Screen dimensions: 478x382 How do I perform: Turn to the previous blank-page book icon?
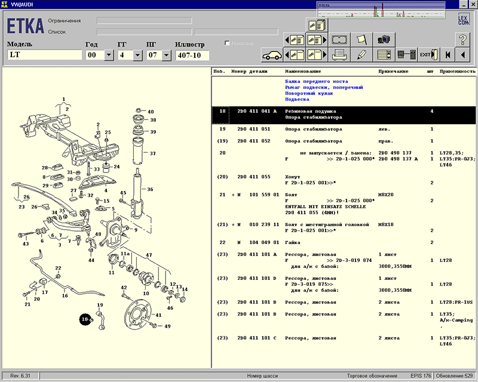coord(295,55)
